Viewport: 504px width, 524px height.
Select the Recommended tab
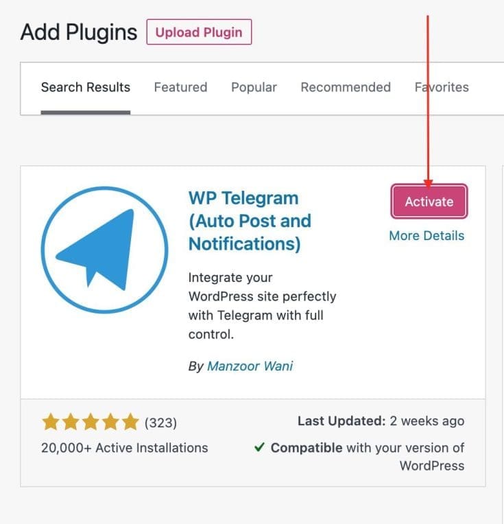(346, 87)
